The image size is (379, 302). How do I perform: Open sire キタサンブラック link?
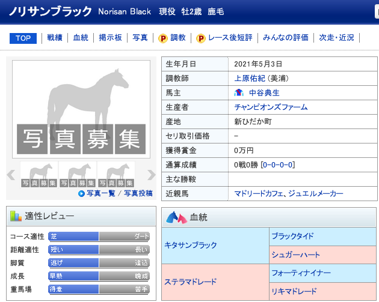coord(191,246)
